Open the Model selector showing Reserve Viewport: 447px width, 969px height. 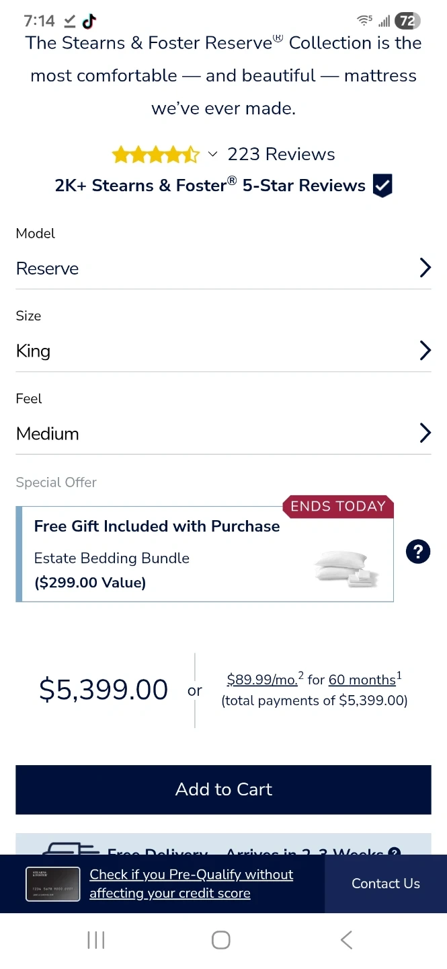[x=223, y=268]
